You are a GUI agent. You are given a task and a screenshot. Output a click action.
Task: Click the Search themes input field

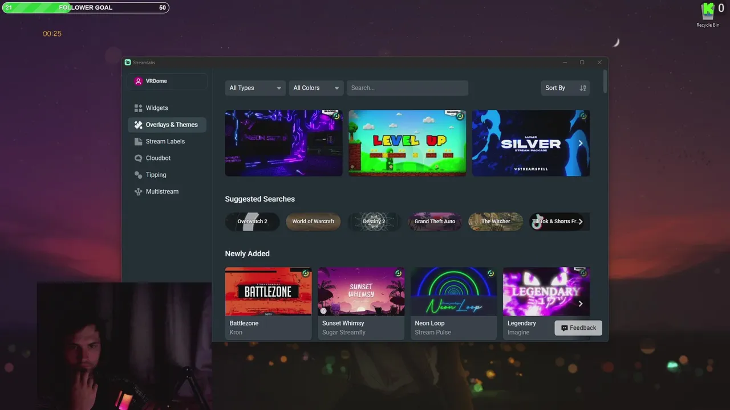[x=407, y=88]
